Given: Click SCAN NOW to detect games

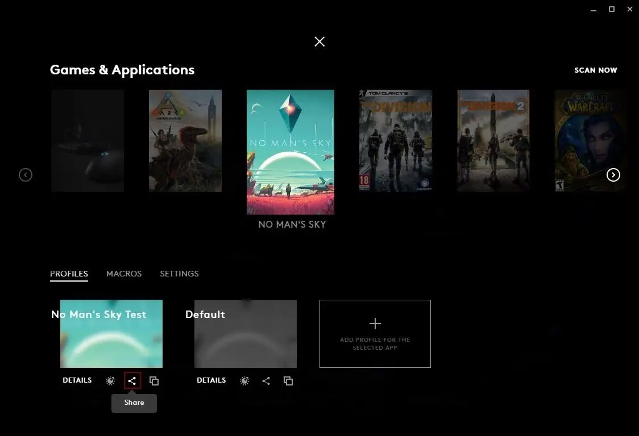Looking at the screenshot, I should pyautogui.click(x=595, y=70).
